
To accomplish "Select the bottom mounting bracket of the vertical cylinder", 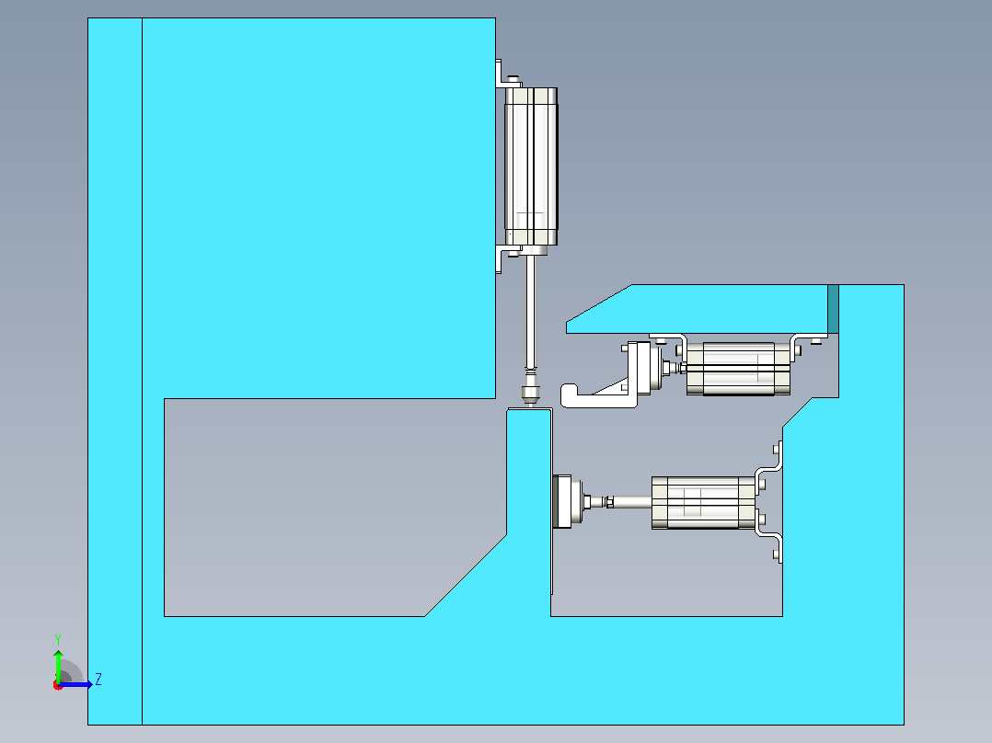I will (x=508, y=258).
